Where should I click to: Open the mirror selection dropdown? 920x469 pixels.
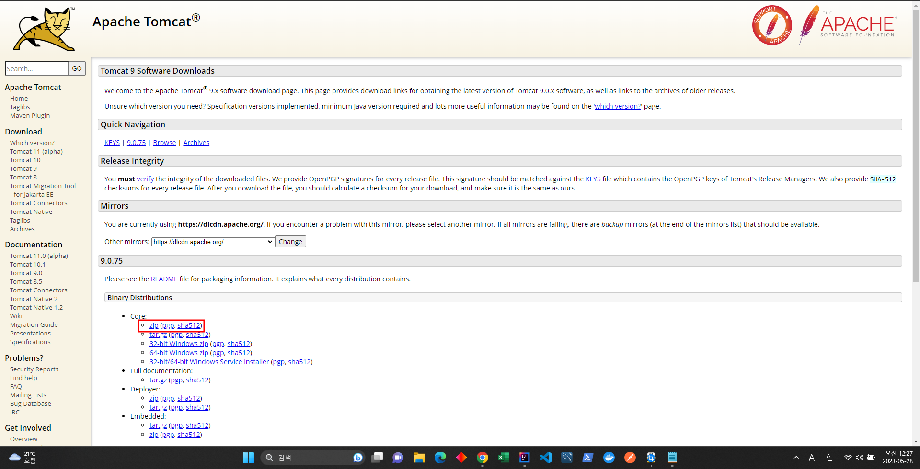click(x=213, y=242)
